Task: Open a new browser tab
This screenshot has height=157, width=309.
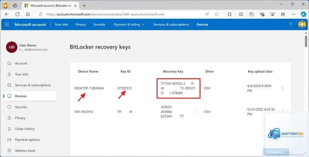Action: click(x=84, y=6)
